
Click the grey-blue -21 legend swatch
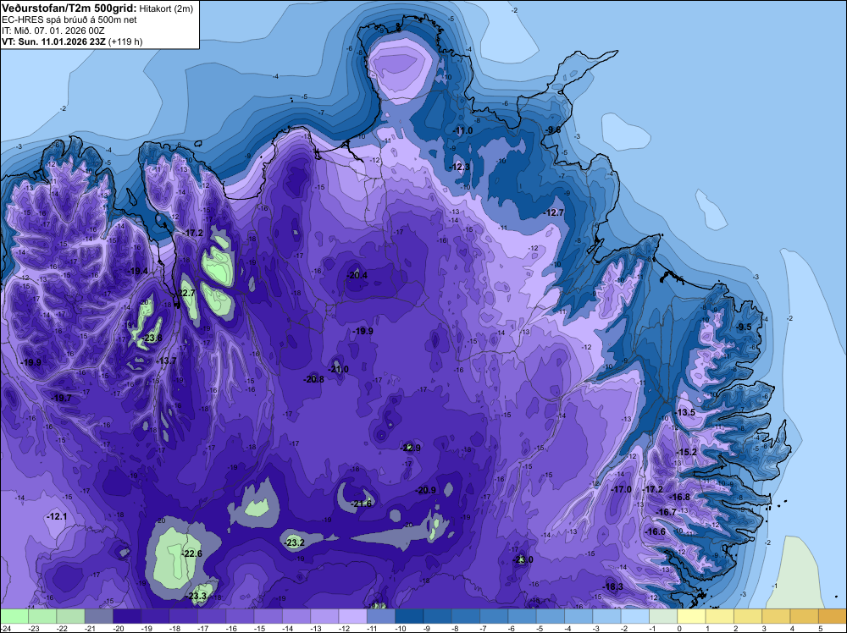[x=99, y=616]
